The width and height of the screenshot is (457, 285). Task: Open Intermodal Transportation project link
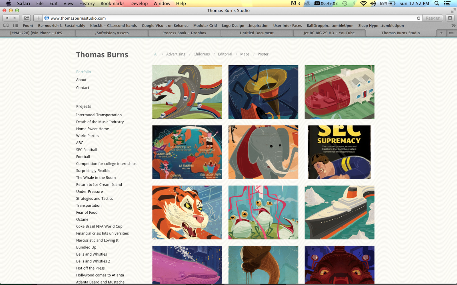coord(99,115)
